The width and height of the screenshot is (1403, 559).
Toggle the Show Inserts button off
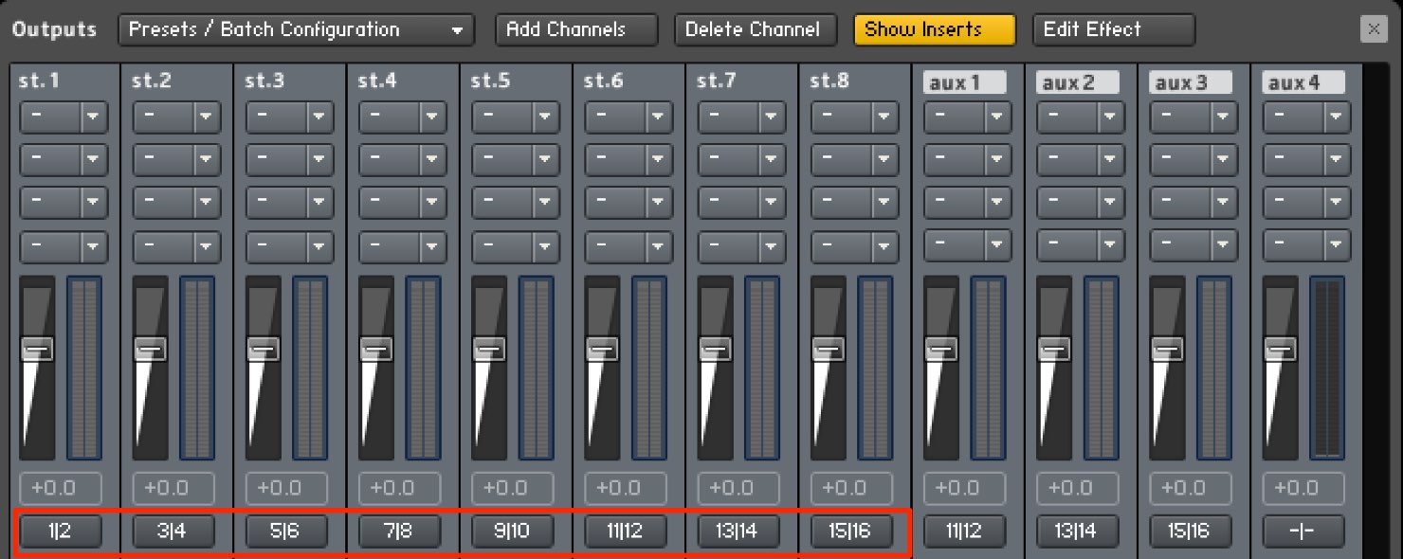(935, 29)
